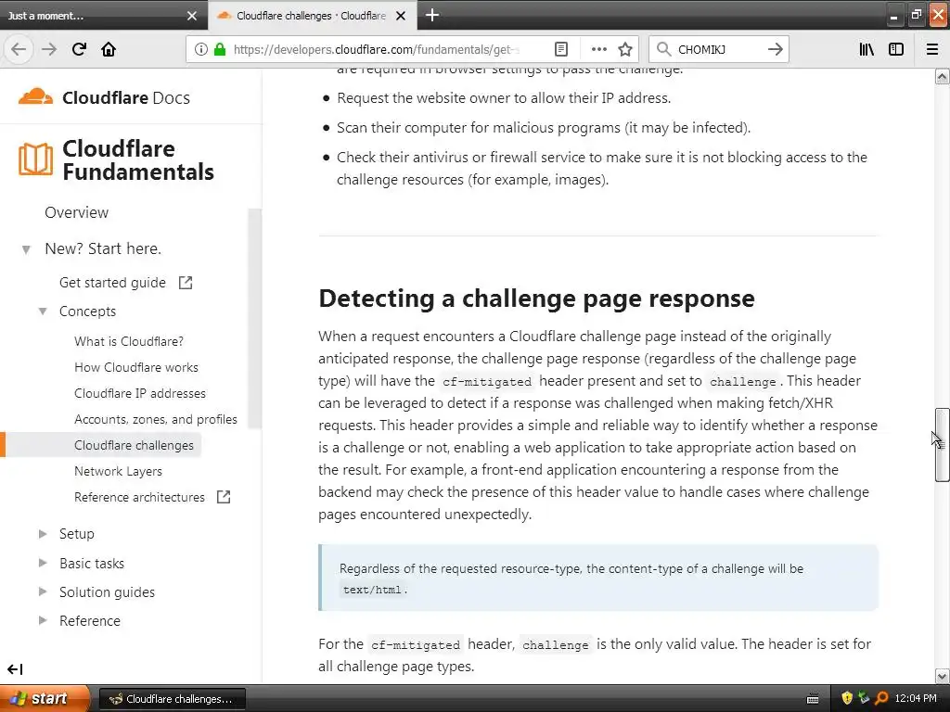This screenshot has height=712, width=950.
Task: Open 'Network Layers' sidebar page
Action: pyautogui.click(x=118, y=471)
